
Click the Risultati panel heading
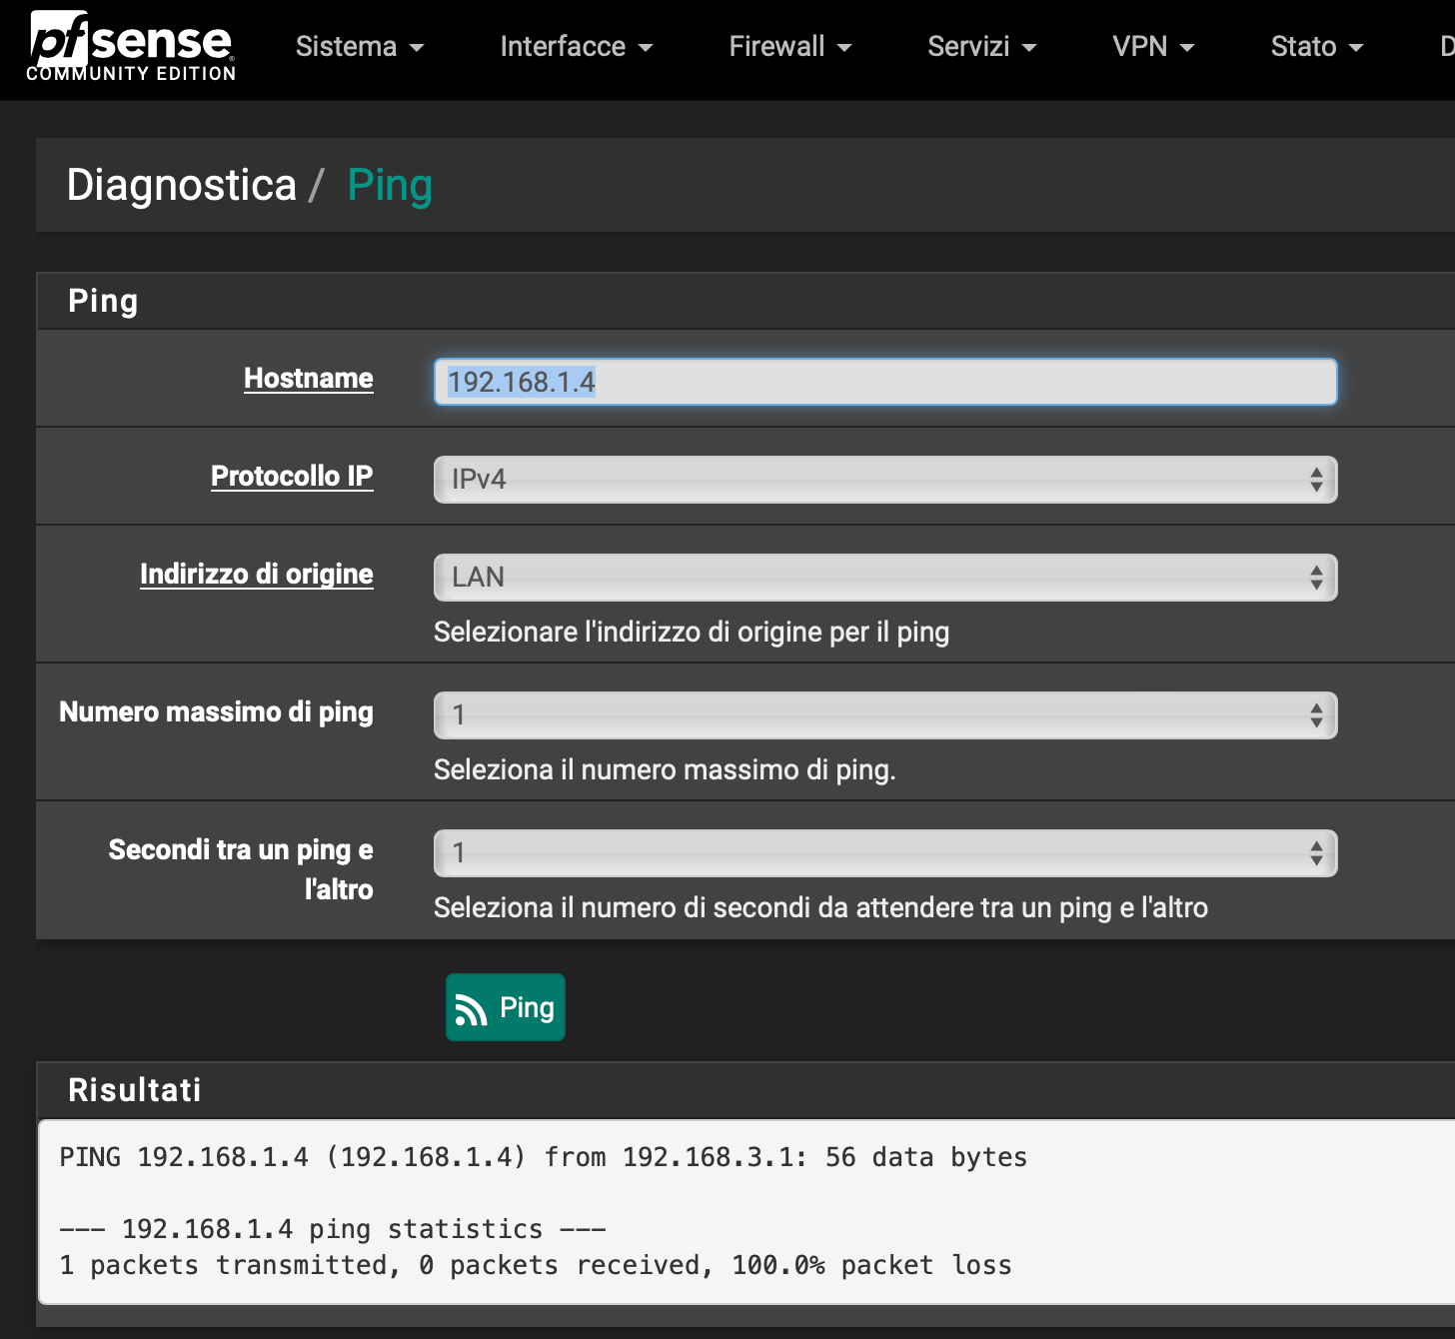(x=135, y=1090)
